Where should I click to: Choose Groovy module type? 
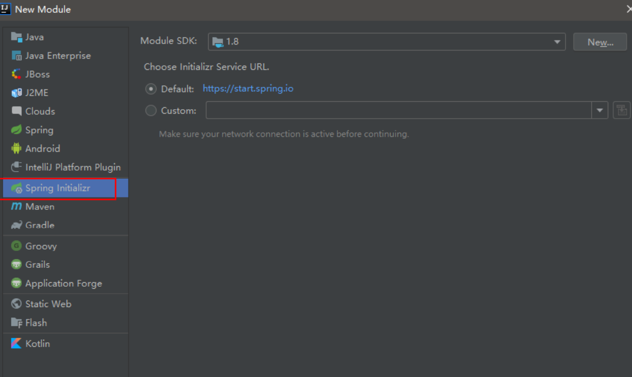point(66,246)
